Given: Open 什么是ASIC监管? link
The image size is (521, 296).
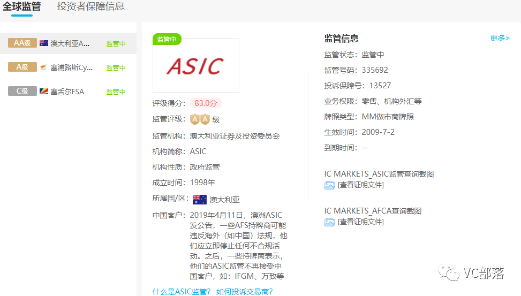Looking at the screenshot, I should pos(182,291).
